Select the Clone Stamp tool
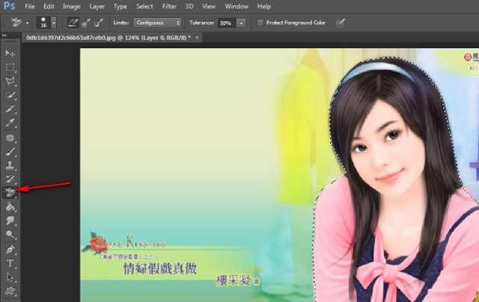Image resolution: width=479 pixels, height=302 pixels. (x=10, y=165)
